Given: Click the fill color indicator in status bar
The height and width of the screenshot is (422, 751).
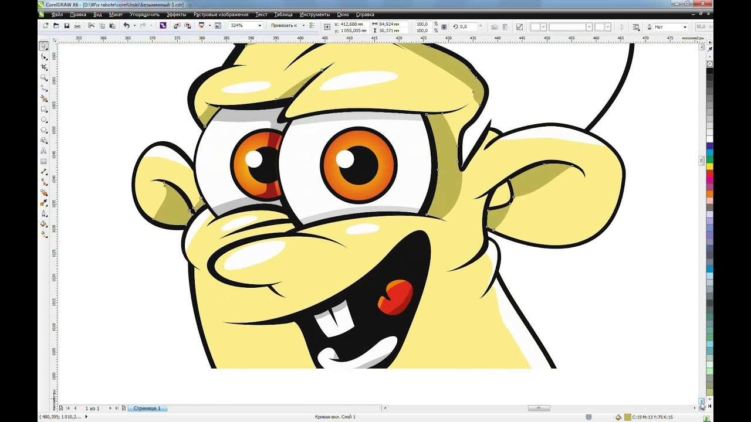Looking at the screenshot, I should [627, 417].
